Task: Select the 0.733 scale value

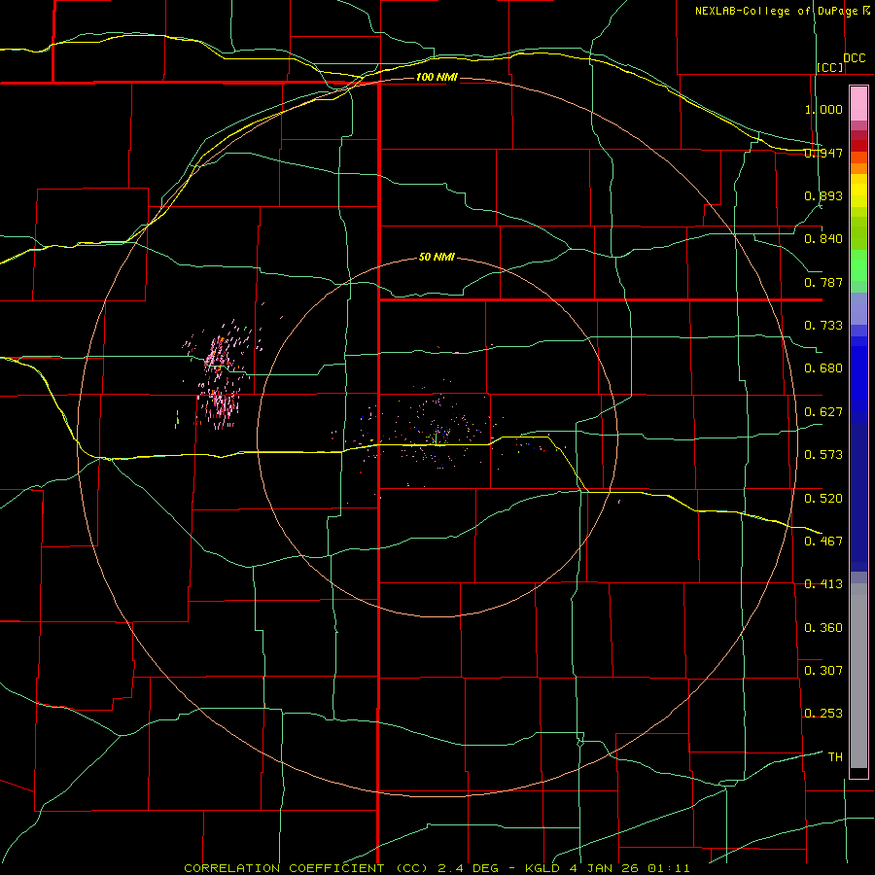Action: coord(823,326)
